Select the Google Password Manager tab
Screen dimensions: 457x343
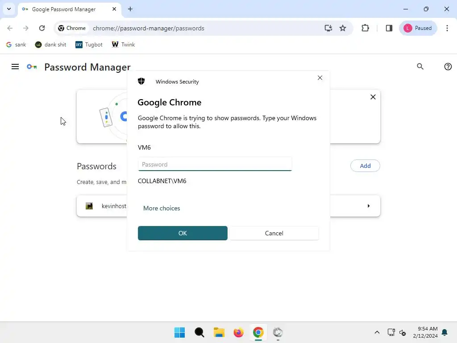(x=69, y=9)
